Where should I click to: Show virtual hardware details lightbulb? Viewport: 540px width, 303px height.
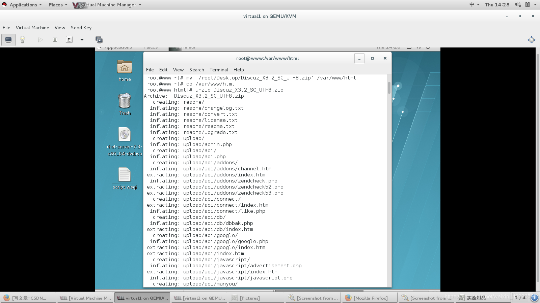pyautogui.click(x=23, y=40)
